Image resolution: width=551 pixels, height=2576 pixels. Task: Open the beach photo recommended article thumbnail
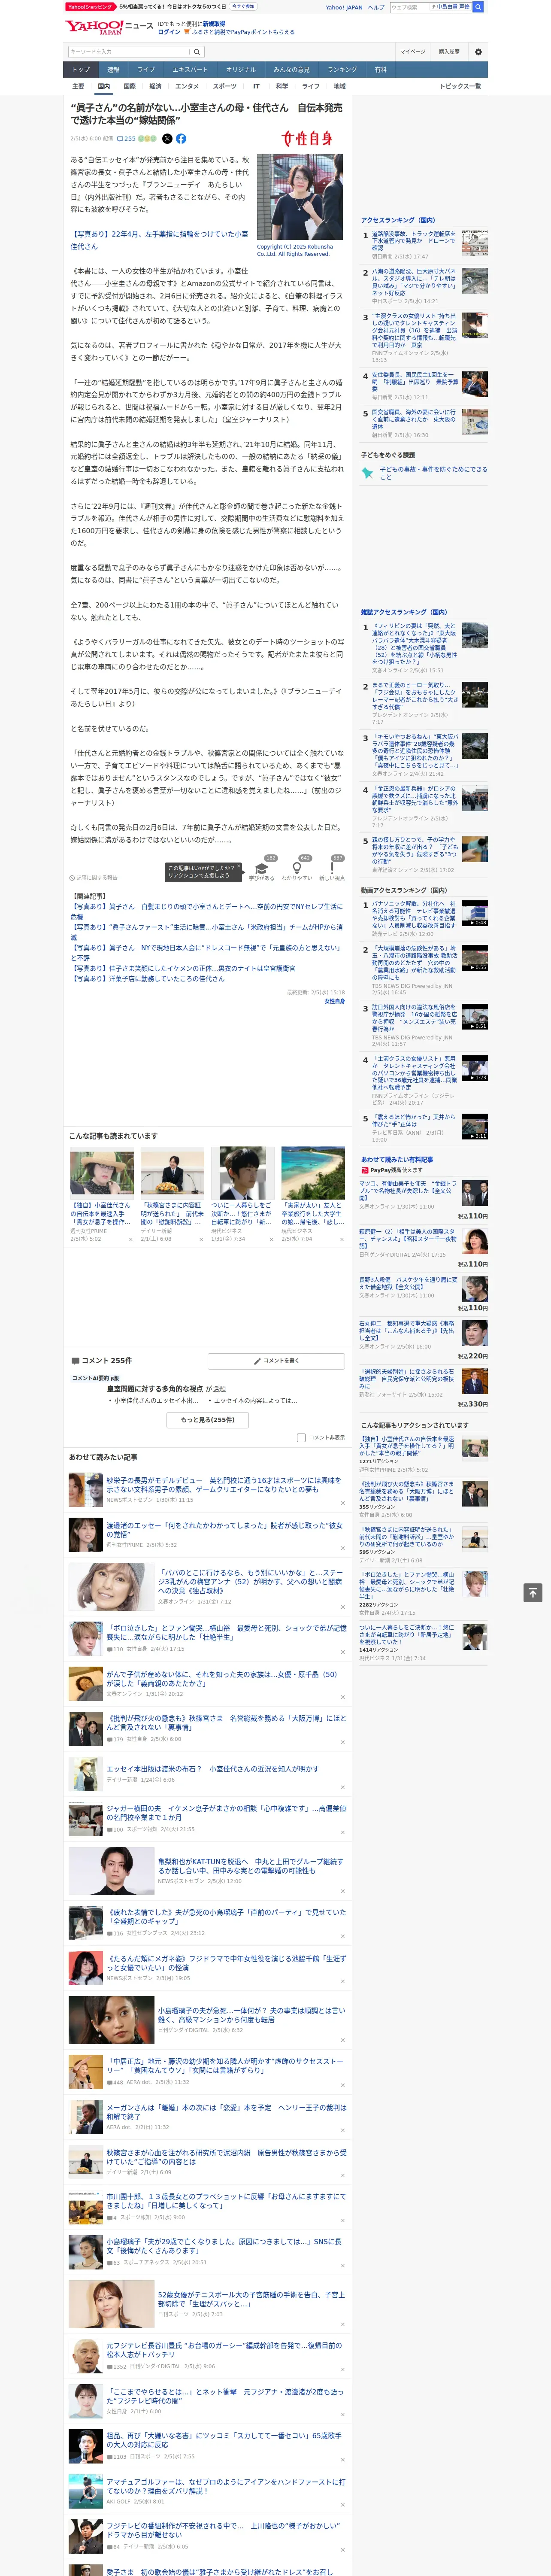(313, 1173)
